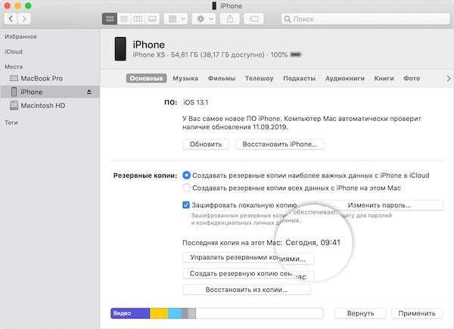Switch to the Аудиокниги tab
This screenshot has height=329, width=454.
(345, 79)
